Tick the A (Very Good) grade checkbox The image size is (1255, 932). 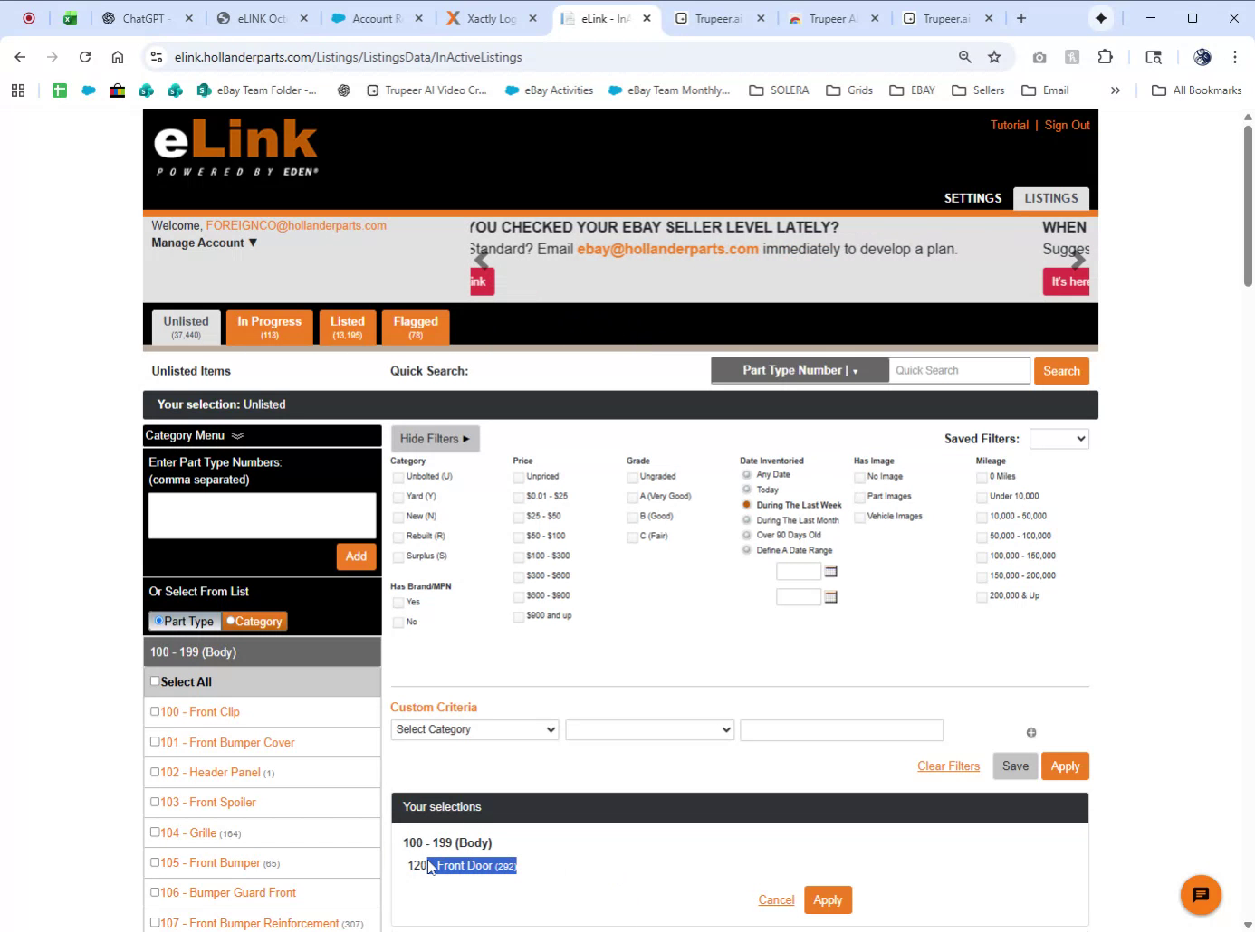point(632,498)
